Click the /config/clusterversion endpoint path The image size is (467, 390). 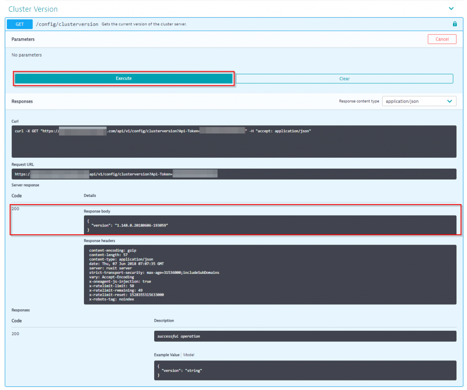(67, 24)
